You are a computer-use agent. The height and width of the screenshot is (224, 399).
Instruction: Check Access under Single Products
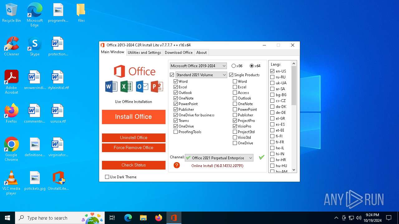pos(235,93)
